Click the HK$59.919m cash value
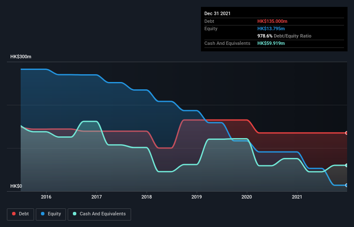 coord(271,43)
